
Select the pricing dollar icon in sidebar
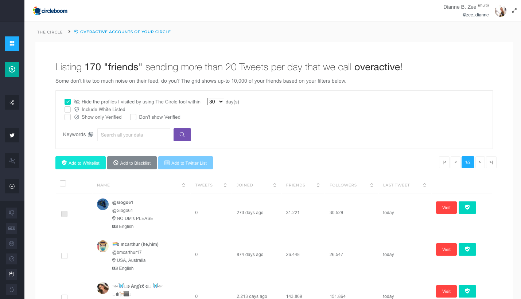coord(12,69)
